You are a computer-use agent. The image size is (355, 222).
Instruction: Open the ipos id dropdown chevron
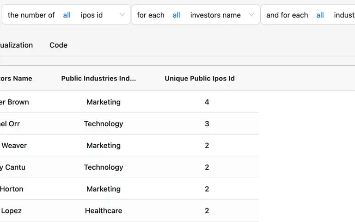[122, 15]
